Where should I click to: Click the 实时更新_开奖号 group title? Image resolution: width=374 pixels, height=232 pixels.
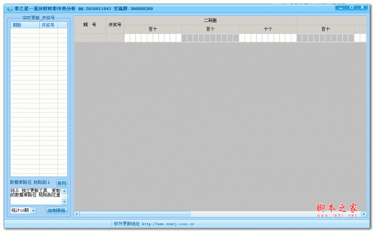tap(39, 18)
